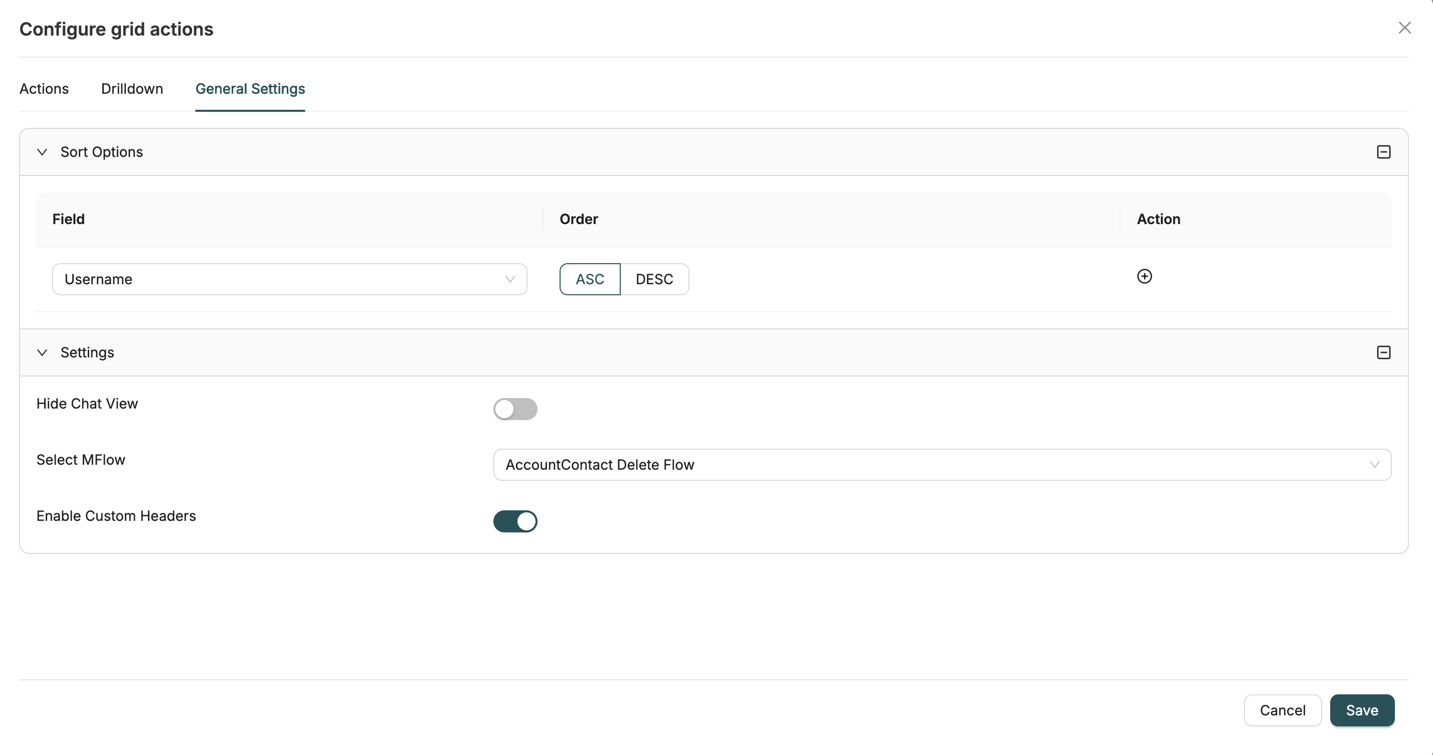Open the AccountContact Delete Flow dropdown
Screen dimensions: 1433x755
[940, 465]
